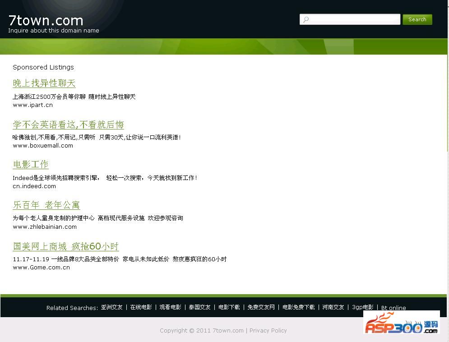Click the www.ipart.cn URL text
The width and height of the screenshot is (449, 342).
[32, 105]
